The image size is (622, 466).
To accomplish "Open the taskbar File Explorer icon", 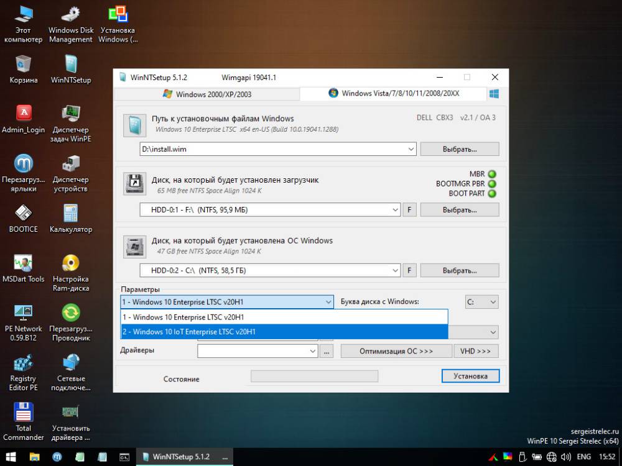I will coord(34,457).
